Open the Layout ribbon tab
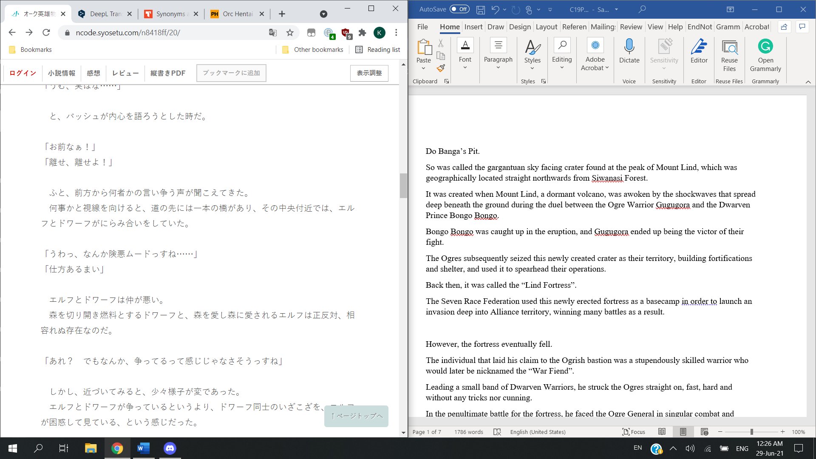The height and width of the screenshot is (459, 816). coord(546,27)
